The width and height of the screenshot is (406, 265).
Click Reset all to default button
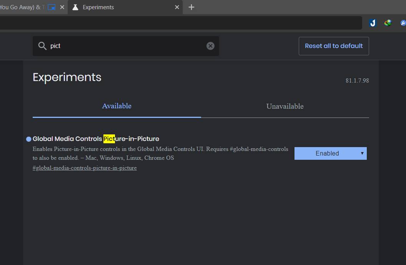click(334, 46)
